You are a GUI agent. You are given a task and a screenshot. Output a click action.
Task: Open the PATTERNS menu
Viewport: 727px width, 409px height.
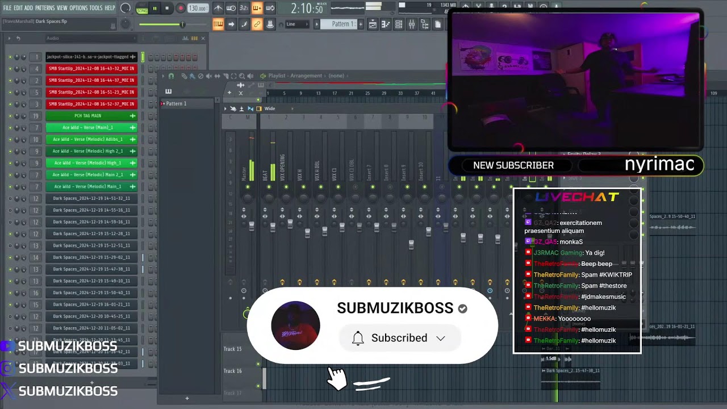45,8
